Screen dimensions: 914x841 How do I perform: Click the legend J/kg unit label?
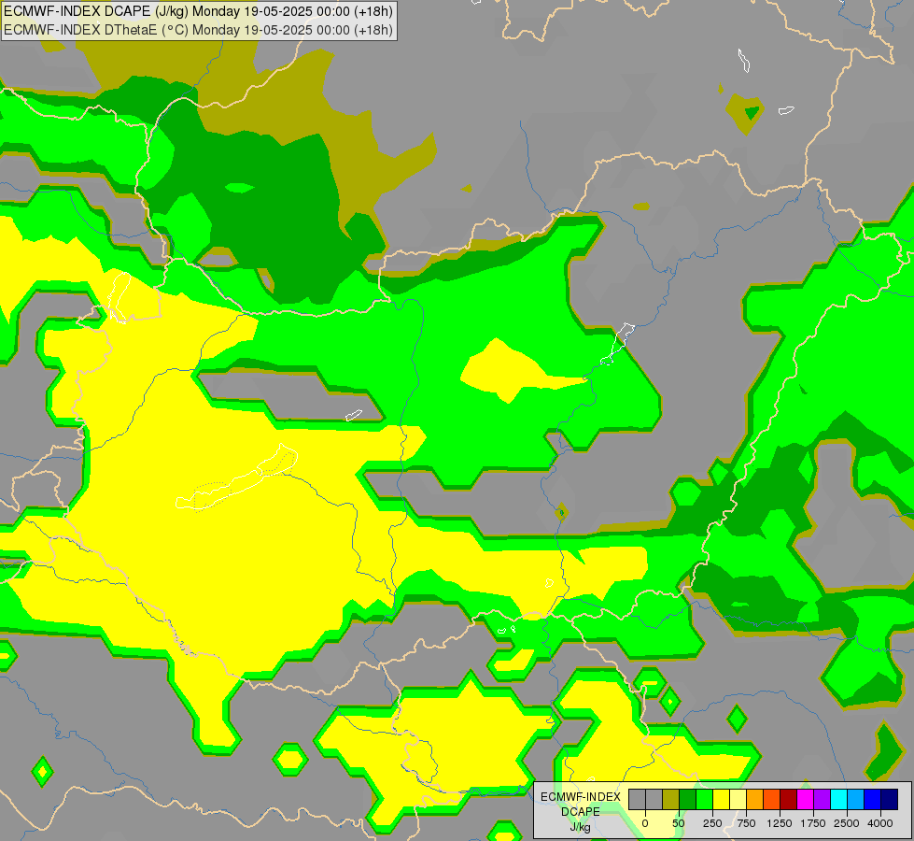point(580,827)
